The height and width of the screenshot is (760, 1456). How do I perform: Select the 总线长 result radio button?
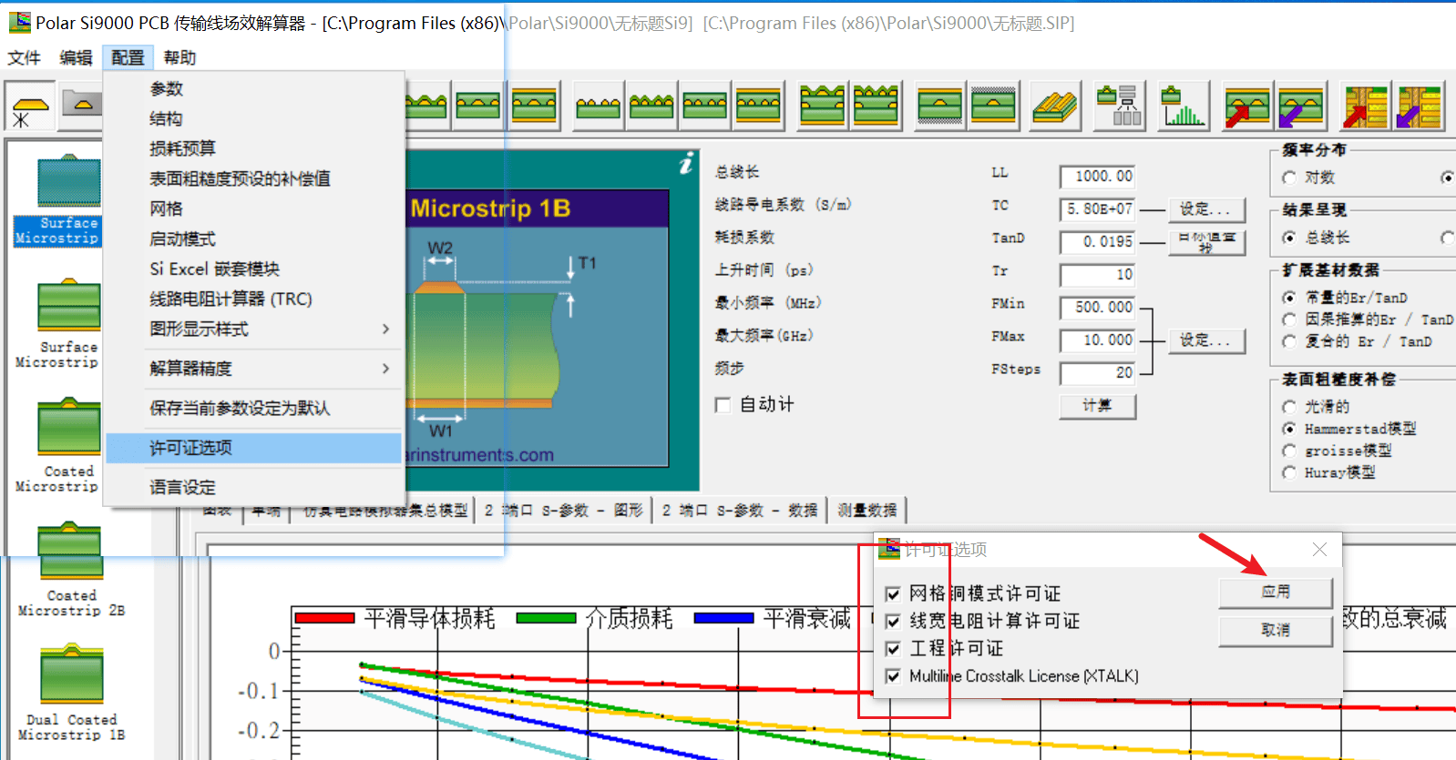click(x=1288, y=238)
